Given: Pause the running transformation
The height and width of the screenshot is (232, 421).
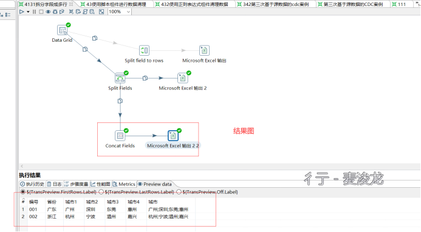Looking at the screenshot, I should point(35,12).
